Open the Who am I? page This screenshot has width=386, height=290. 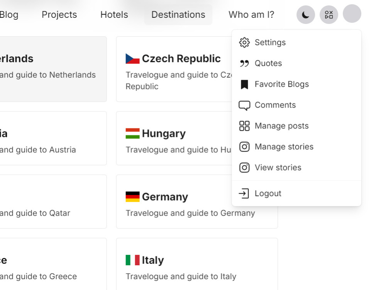pos(251,15)
